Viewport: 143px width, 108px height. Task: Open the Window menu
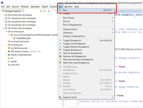coord(68,7)
